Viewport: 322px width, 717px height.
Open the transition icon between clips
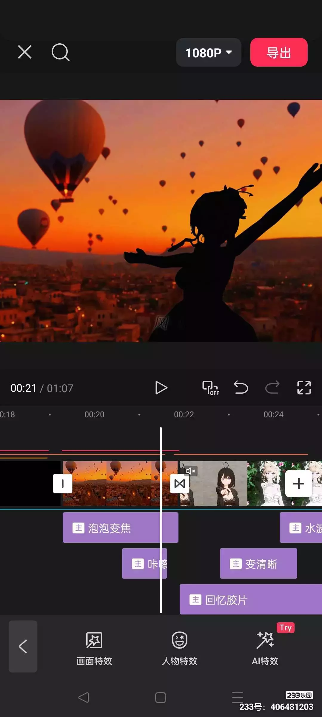pyautogui.click(x=179, y=484)
